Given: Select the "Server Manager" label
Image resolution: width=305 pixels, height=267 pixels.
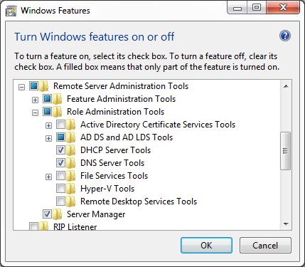Looking at the screenshot, I should tap(96, 214).
